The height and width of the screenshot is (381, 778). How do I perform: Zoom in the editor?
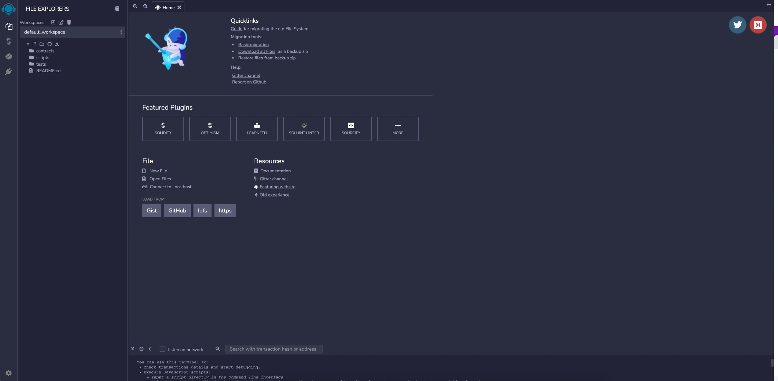coord(145,6)
